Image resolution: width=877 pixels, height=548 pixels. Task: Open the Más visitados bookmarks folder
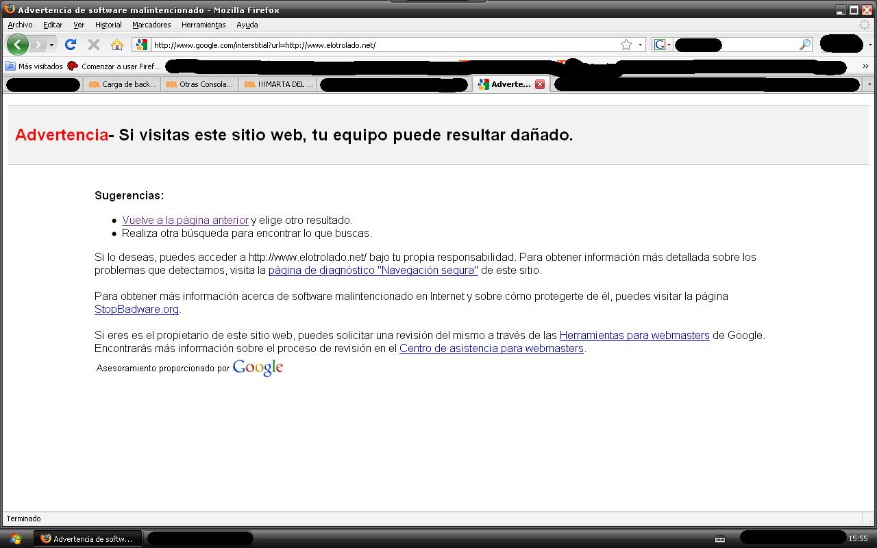tap(34, 66)
